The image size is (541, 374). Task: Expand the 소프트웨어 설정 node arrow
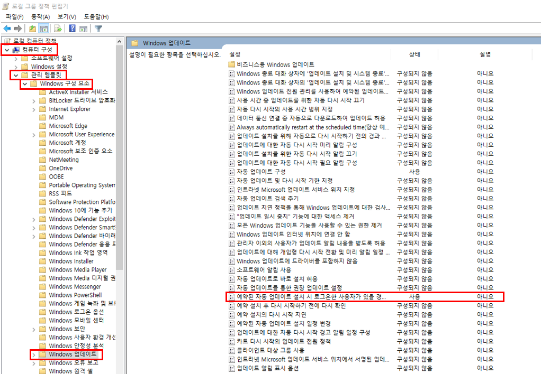(16, 59)
